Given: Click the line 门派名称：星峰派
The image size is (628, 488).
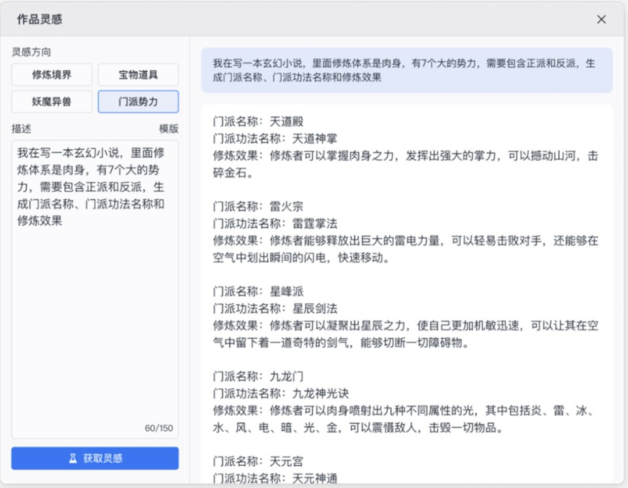Looking at the screenshot, I should click(258, 291).
